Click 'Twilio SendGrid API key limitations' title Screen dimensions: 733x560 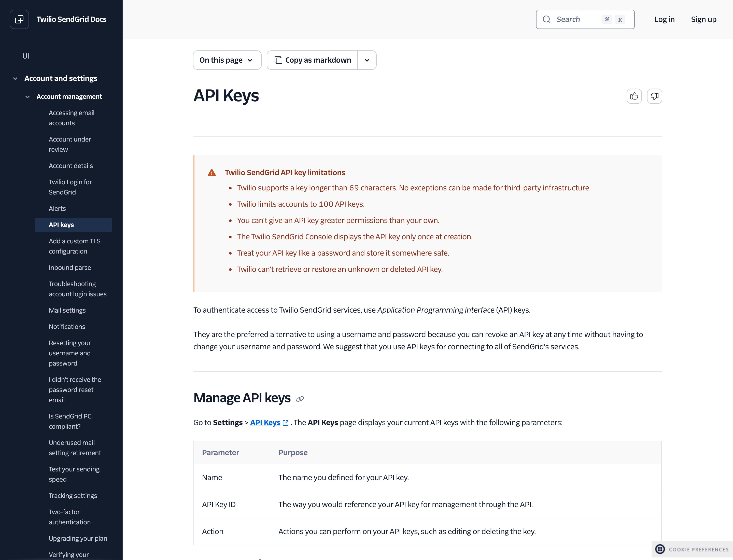click(285, 173)
